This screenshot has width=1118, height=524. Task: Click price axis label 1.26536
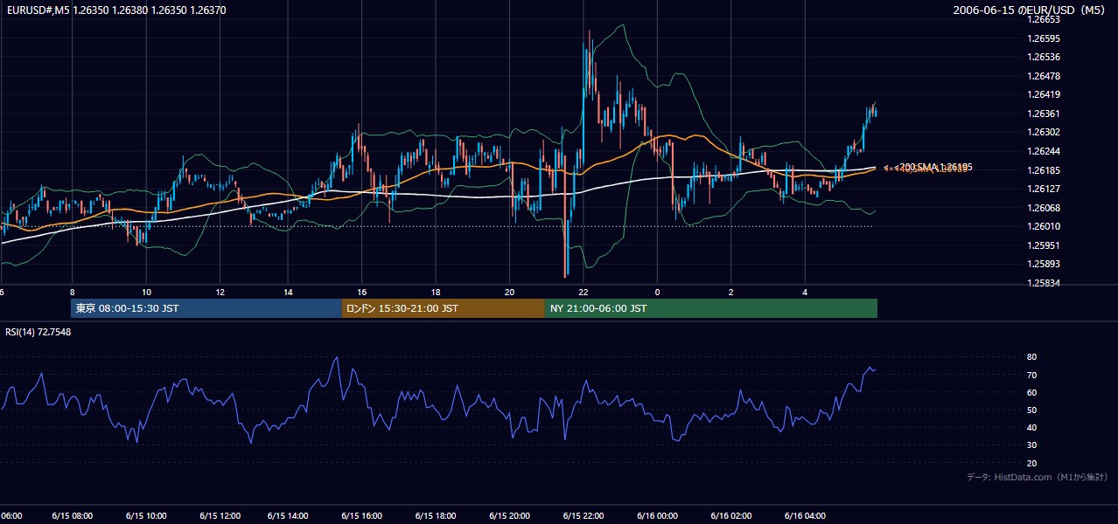(x=1045, y=57)
